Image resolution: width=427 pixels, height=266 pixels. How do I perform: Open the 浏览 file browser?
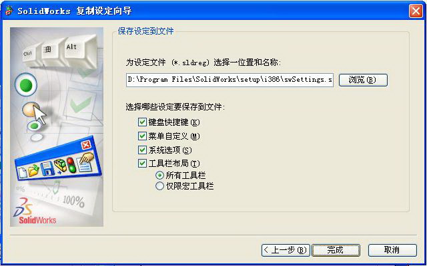pos(363,80)
